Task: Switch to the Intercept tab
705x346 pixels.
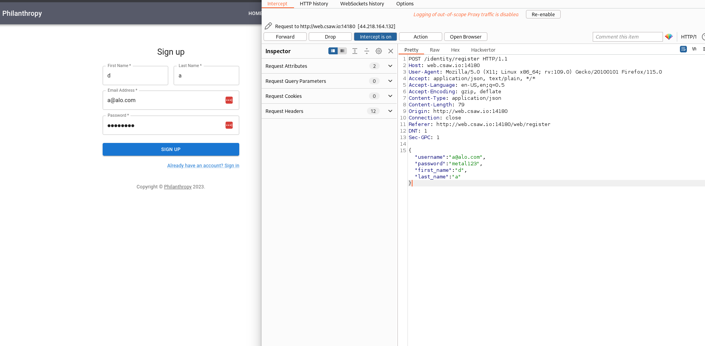Action: pyautogui.click(x=277, y=4)
